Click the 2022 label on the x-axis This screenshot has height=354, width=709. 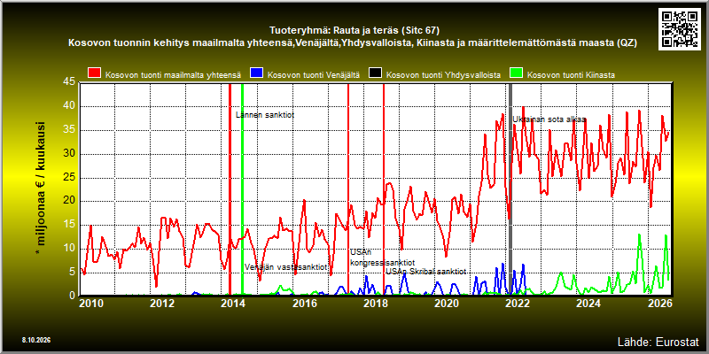click(518, 303)
